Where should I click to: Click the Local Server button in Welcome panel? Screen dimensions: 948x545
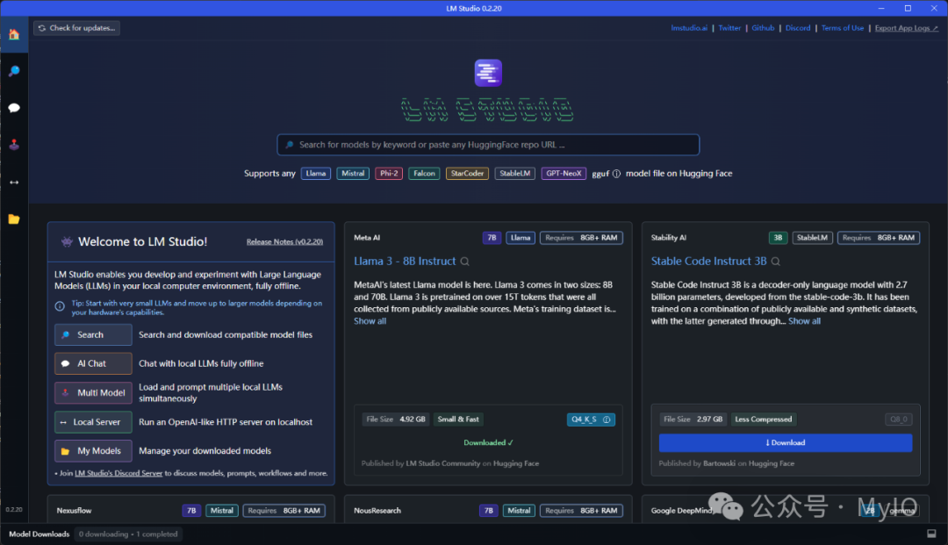(x=93, y=422)
